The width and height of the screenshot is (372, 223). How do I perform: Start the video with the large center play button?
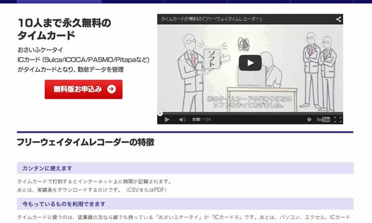click(x=250, y=63)
